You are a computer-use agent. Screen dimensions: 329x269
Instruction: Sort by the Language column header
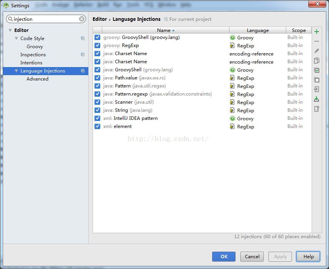point(258,30)
